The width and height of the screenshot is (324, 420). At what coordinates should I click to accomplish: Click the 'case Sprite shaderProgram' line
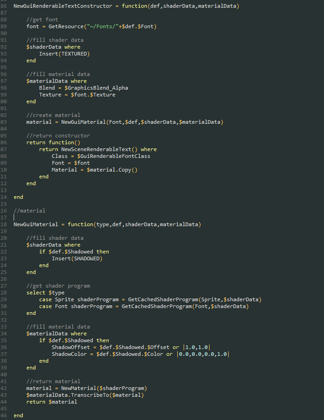150,300
